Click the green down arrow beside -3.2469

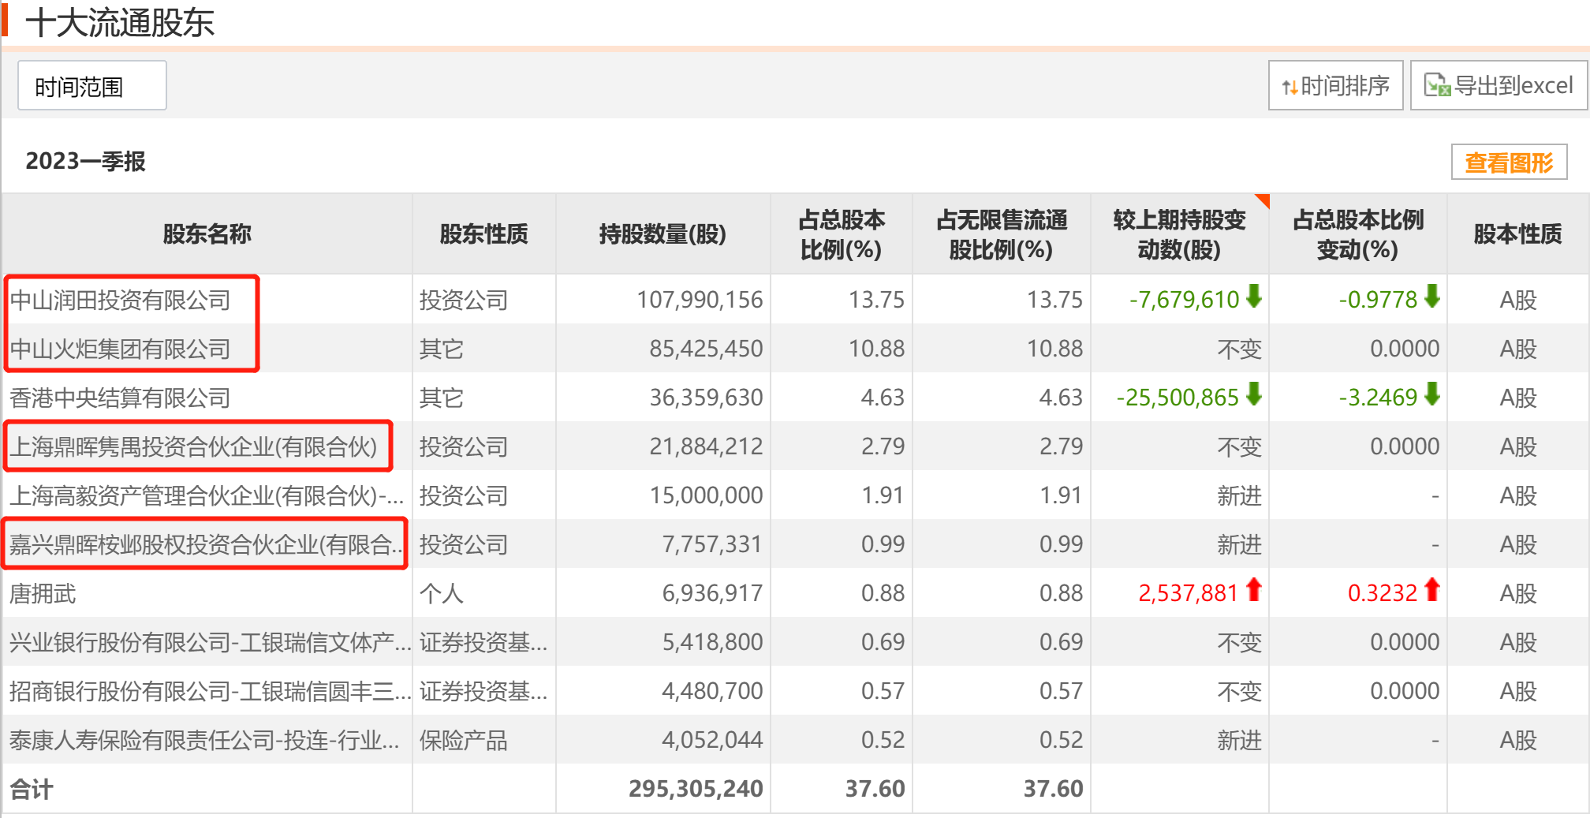[1431, 394]
